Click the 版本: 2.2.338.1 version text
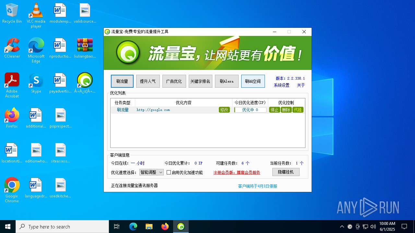Screen dimensions: 415x233 pyautogui.click(x=290, y=78)
